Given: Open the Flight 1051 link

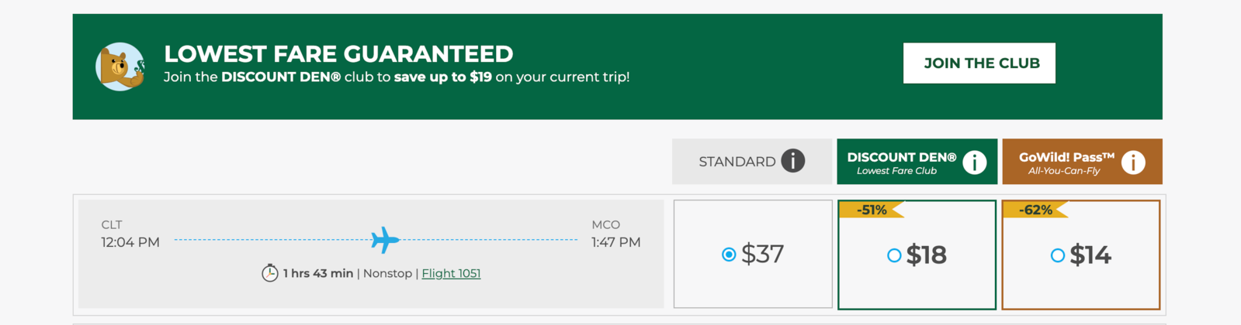Looking at the screenshot, I should click(x=451, y=273).
